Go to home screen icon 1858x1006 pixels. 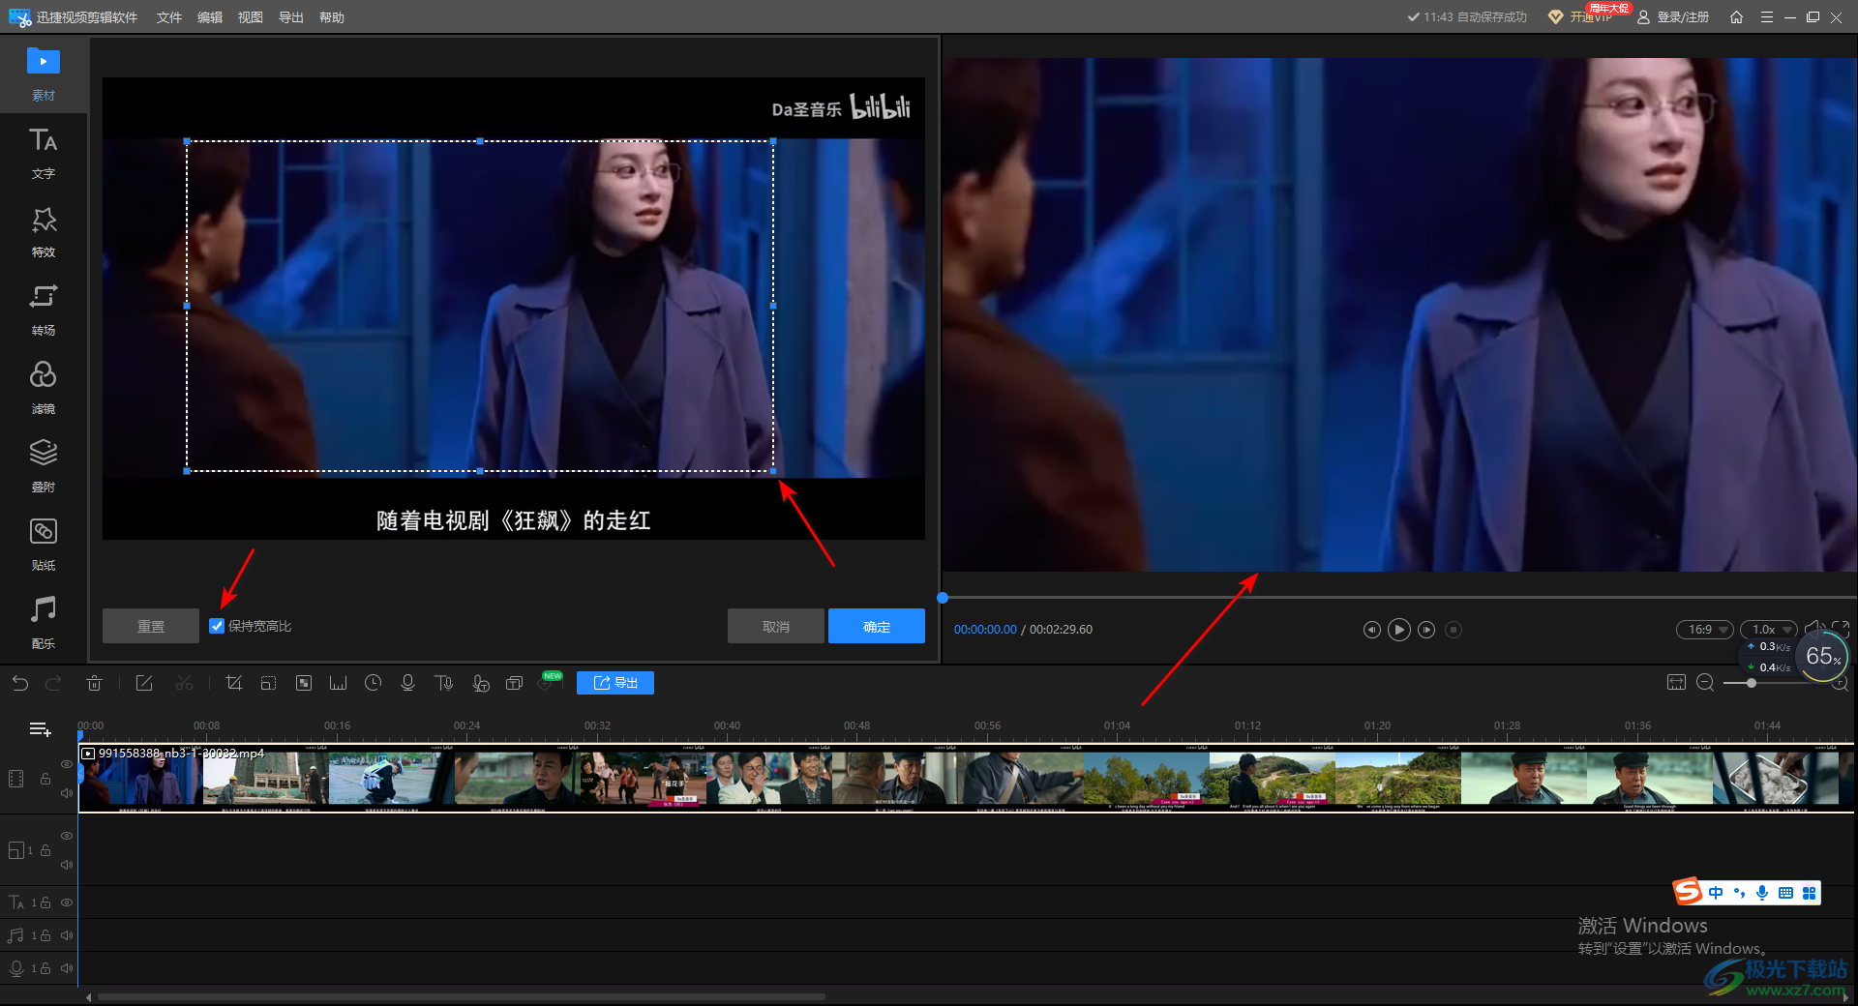1736,17
